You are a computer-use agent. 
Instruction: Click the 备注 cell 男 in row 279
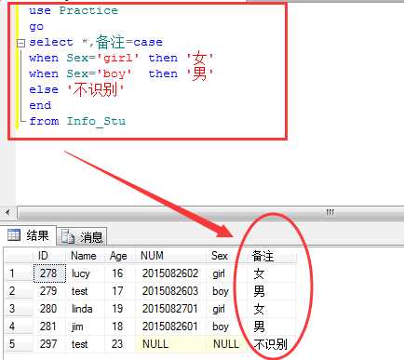(x=271, y=291)
